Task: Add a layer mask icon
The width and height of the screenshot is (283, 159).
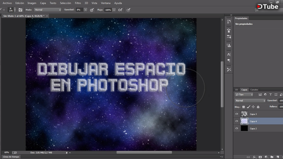Action: pos(260,157)
